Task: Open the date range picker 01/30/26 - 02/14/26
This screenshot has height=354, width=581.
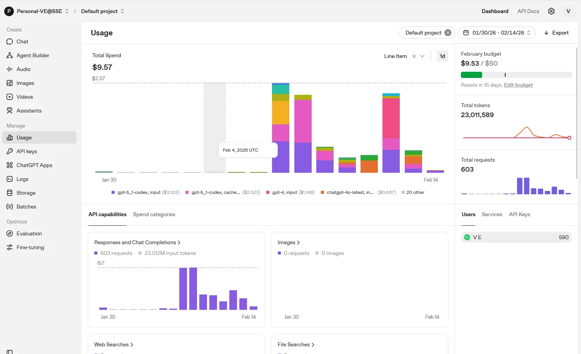Action: 496,33
